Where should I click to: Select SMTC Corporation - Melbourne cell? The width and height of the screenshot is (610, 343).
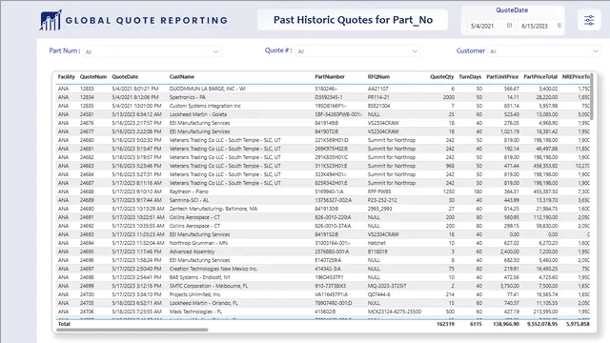208,286
